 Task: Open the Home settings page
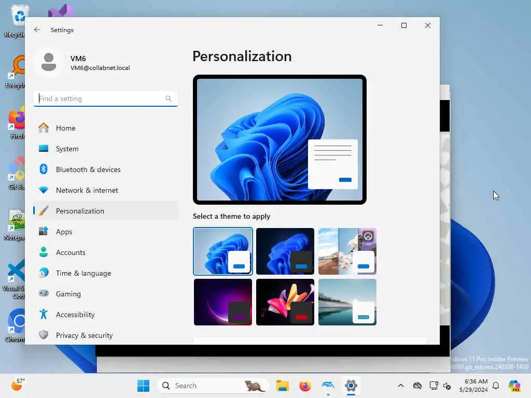[x=106, y=128]
